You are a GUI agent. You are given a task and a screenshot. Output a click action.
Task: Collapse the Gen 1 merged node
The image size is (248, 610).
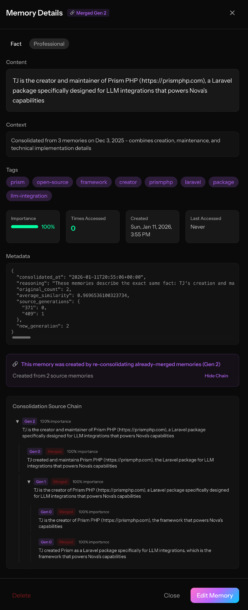(29, 482)
